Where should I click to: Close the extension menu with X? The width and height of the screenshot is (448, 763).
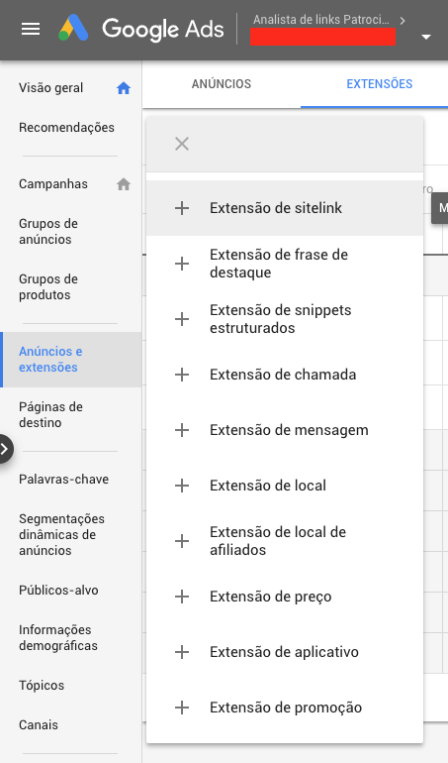[x=182, y=144]
